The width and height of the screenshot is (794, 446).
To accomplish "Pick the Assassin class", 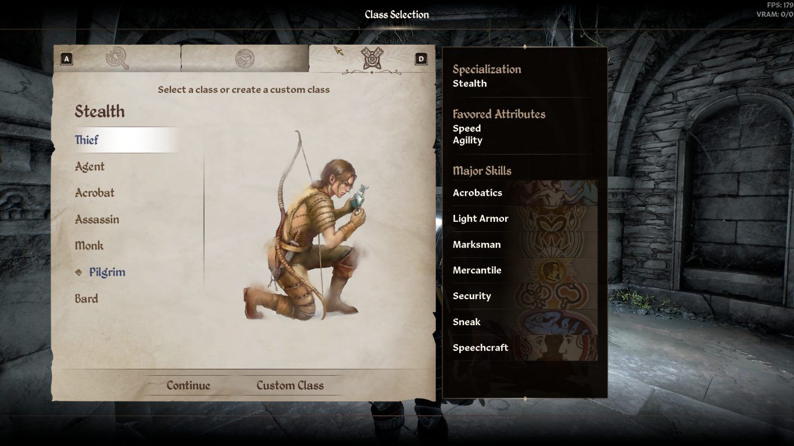I will [97, 220].
